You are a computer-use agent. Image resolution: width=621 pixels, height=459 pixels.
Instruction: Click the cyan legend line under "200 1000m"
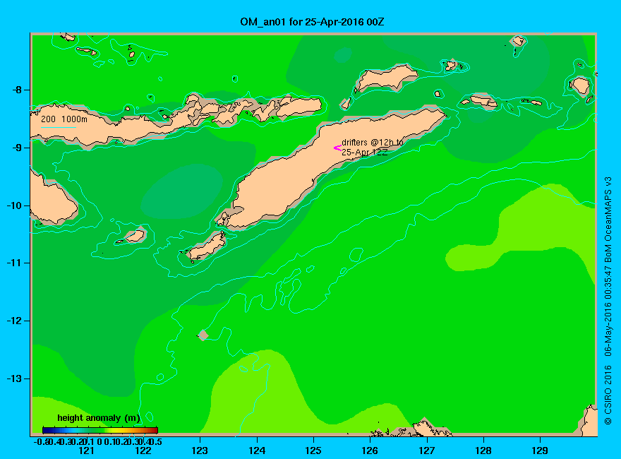pos(58,127)
